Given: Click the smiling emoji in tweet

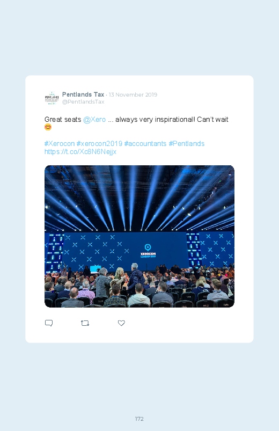Looking at the screenshot, I should [x=48, y=127].
